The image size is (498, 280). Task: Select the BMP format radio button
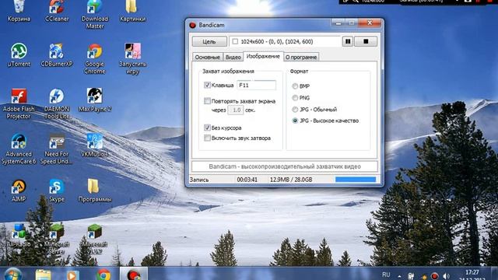[295, 86]
